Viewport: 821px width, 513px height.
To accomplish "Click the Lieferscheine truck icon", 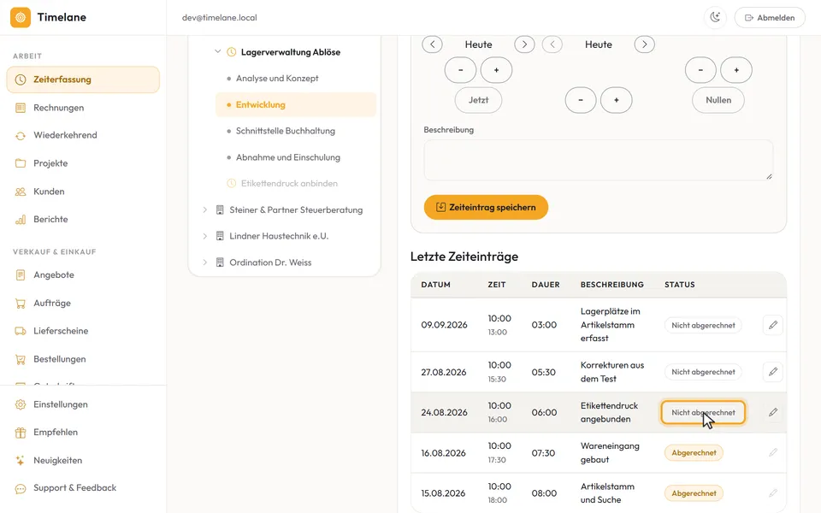I will click(21, 331).
